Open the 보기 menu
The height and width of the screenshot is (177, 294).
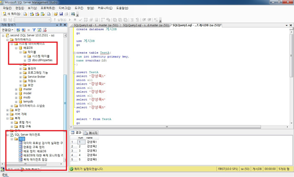(x=32, y=8)
